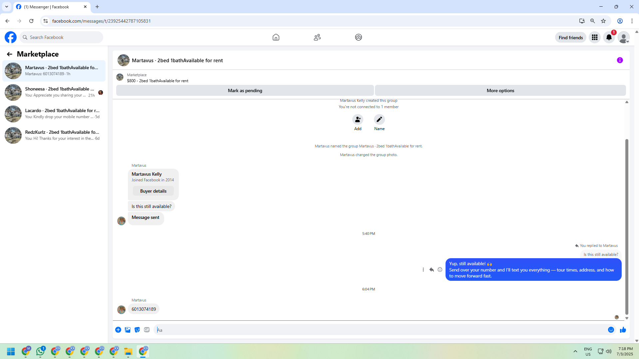
Task: Choose a sticker
Action: coord(137,330)
